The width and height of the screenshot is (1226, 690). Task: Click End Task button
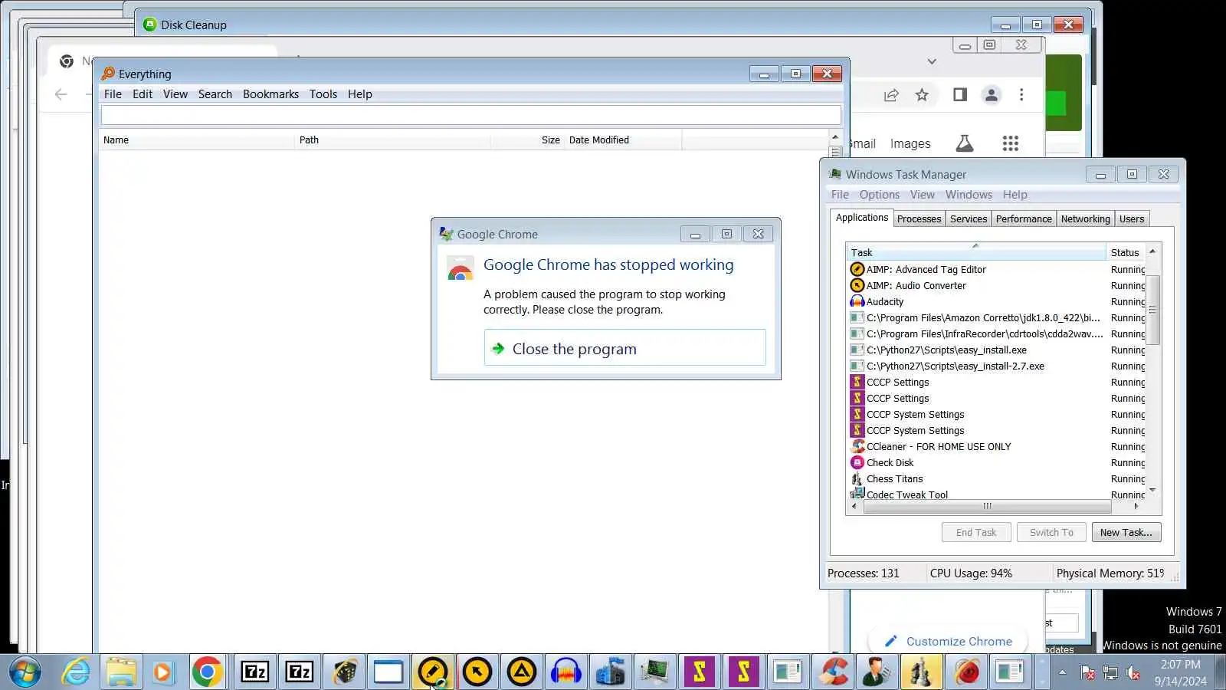point(976,533)
